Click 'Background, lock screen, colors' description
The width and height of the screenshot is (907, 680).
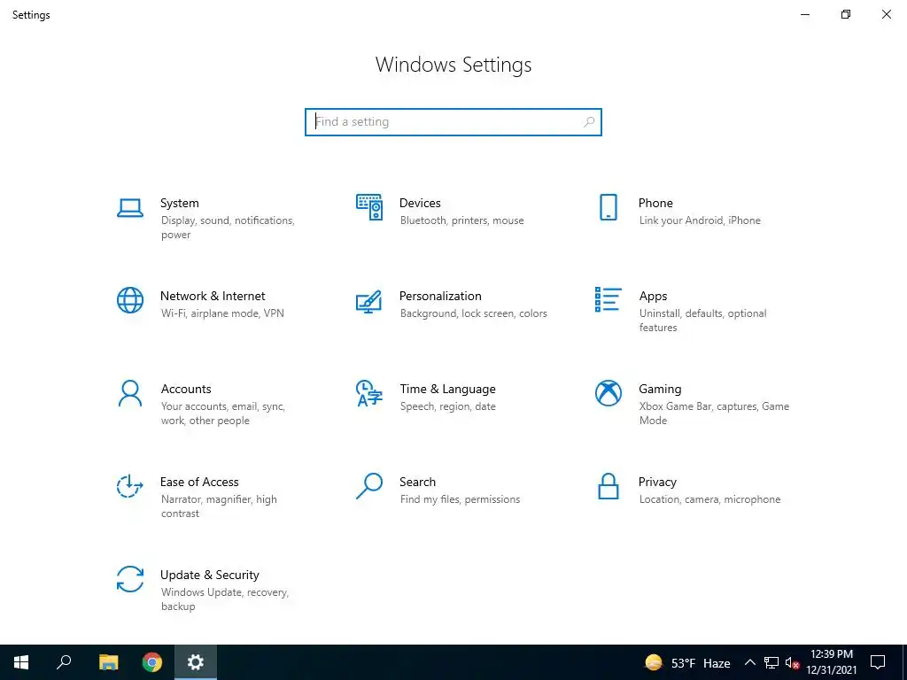pos(473,313)
